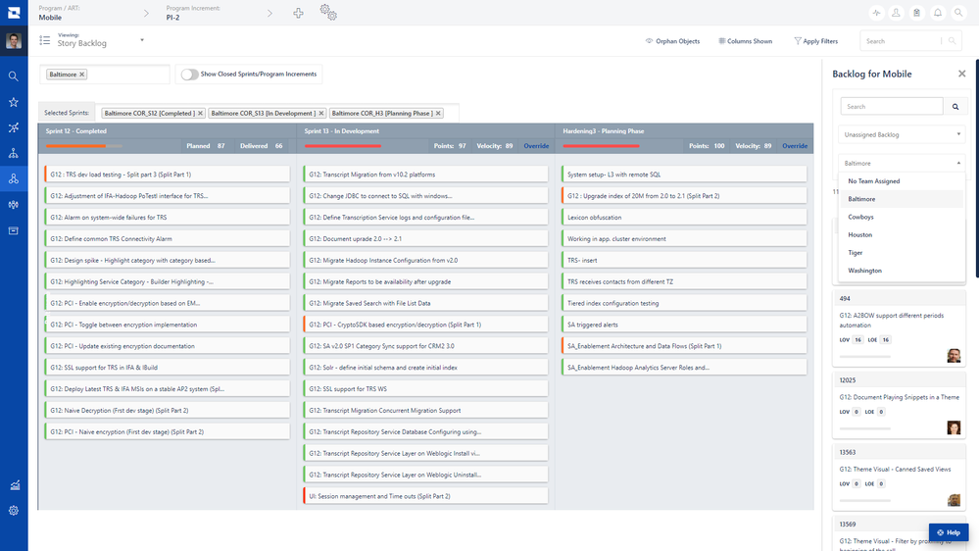Click the team filter input box
This screenshot has height=551, width=979.
coord(105,75)
